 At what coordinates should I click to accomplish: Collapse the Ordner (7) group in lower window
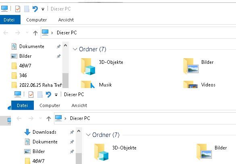tap(88, 135)
